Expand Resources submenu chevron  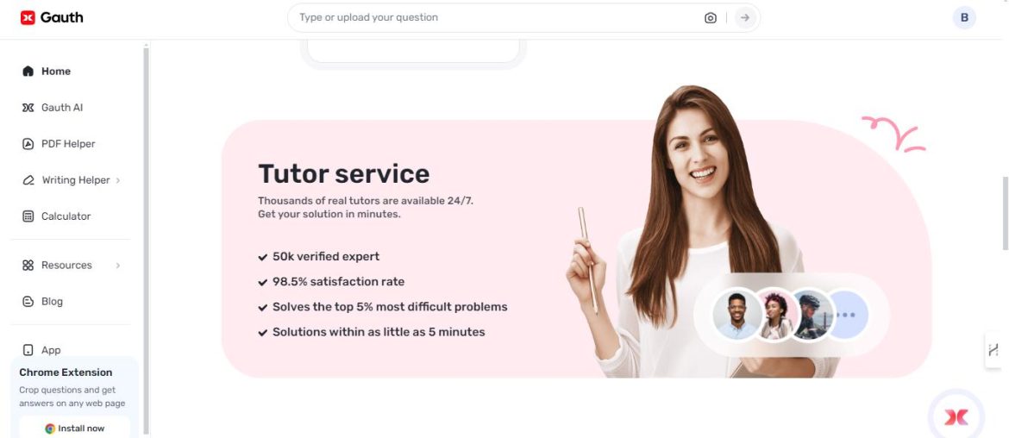(118, 266)
